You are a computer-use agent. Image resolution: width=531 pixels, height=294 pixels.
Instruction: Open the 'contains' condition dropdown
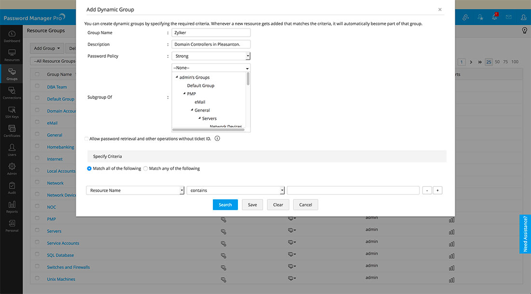coord(236,190)
